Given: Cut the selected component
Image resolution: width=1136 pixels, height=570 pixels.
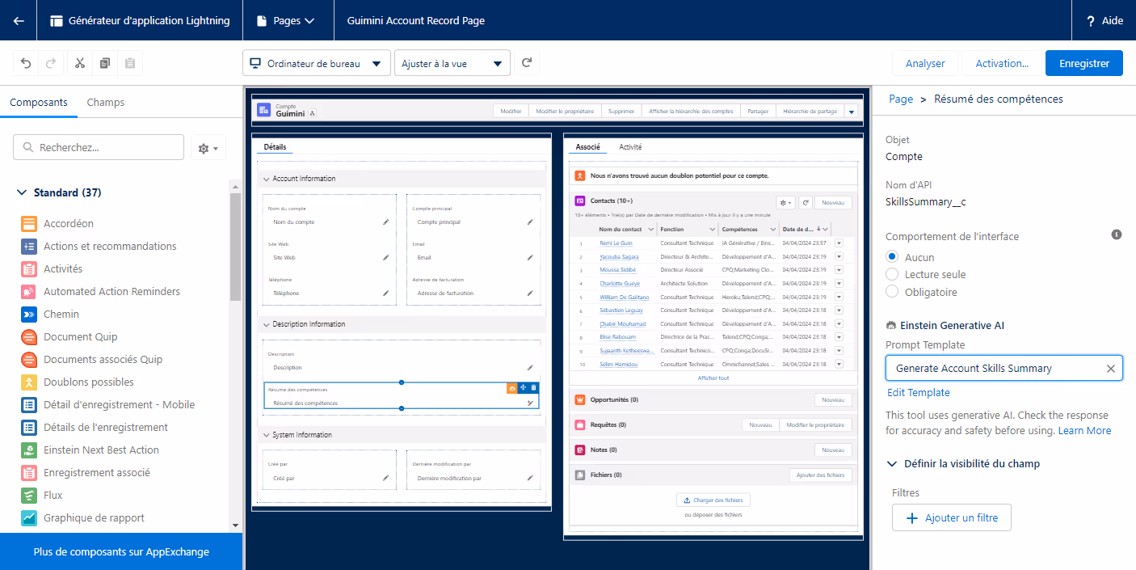Looking at the screenshot, I should tap(80, 63).
